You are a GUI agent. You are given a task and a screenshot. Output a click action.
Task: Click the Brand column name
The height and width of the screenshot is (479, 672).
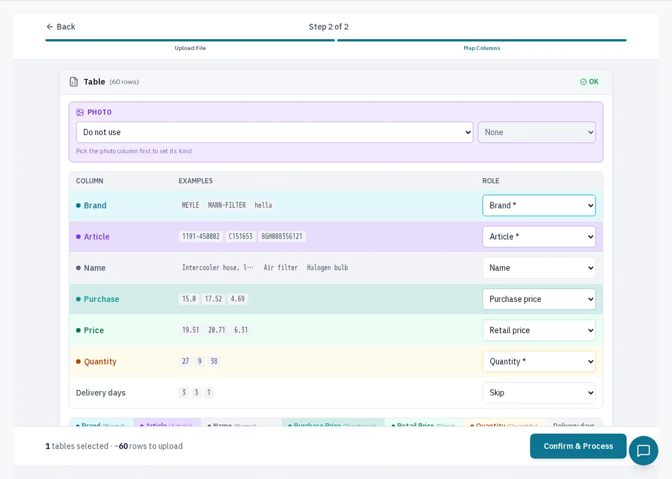point(95,206)
